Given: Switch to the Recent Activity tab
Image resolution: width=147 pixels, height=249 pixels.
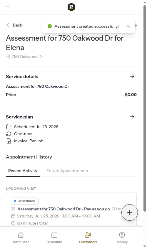Looking at the screenshot, I should pyautogui.click(x=23, y=171).
